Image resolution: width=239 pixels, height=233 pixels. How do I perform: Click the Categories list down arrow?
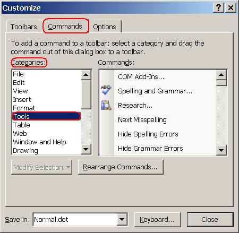click(86, 149)
